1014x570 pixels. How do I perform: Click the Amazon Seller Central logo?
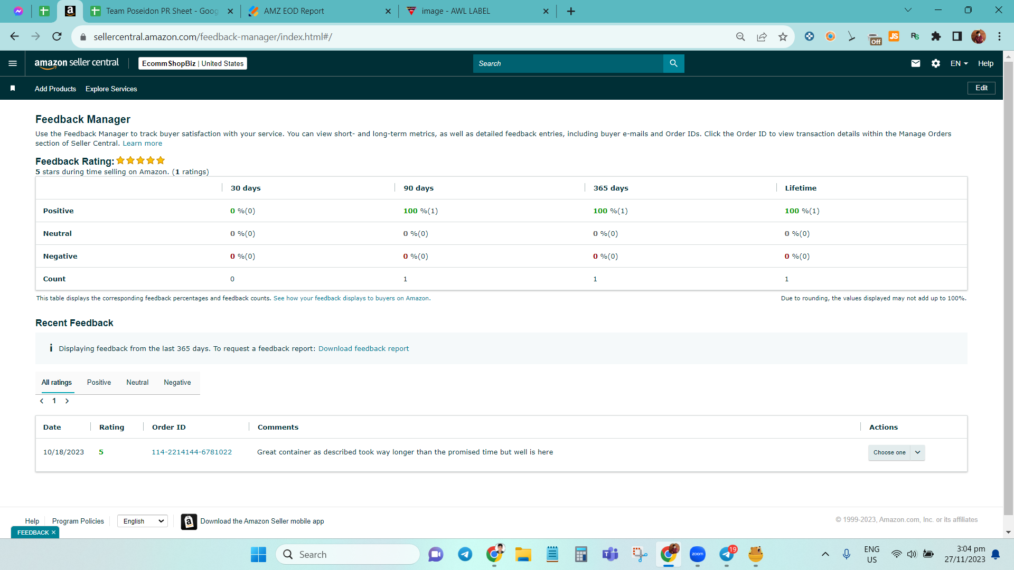point(77,63)
